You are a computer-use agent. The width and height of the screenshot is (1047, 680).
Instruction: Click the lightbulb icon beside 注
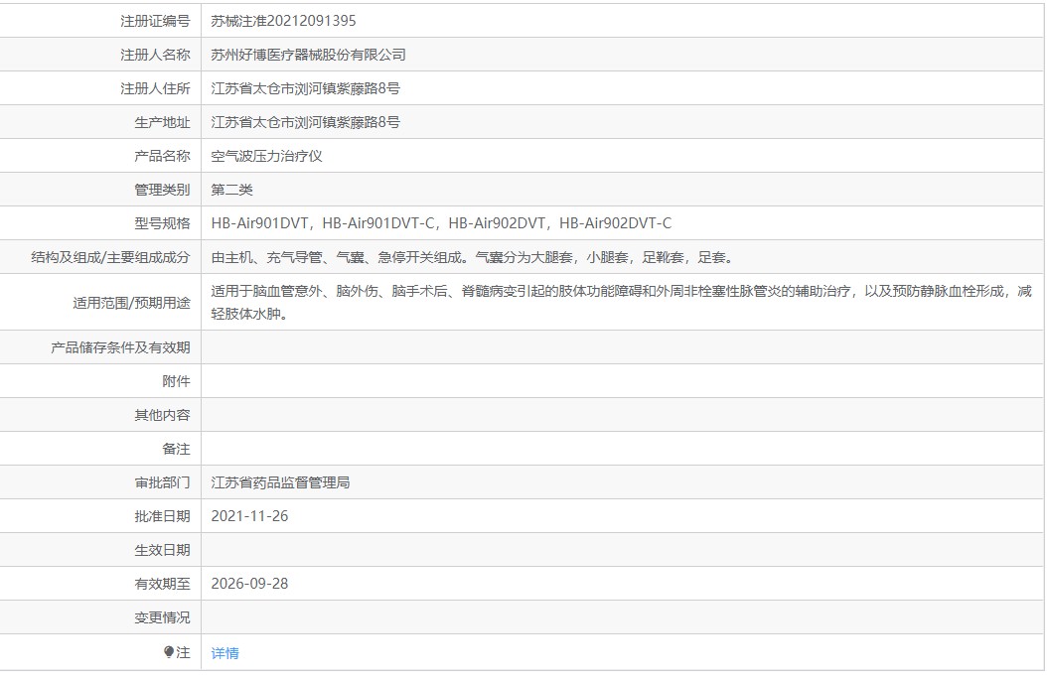click(x=169, y=652)
